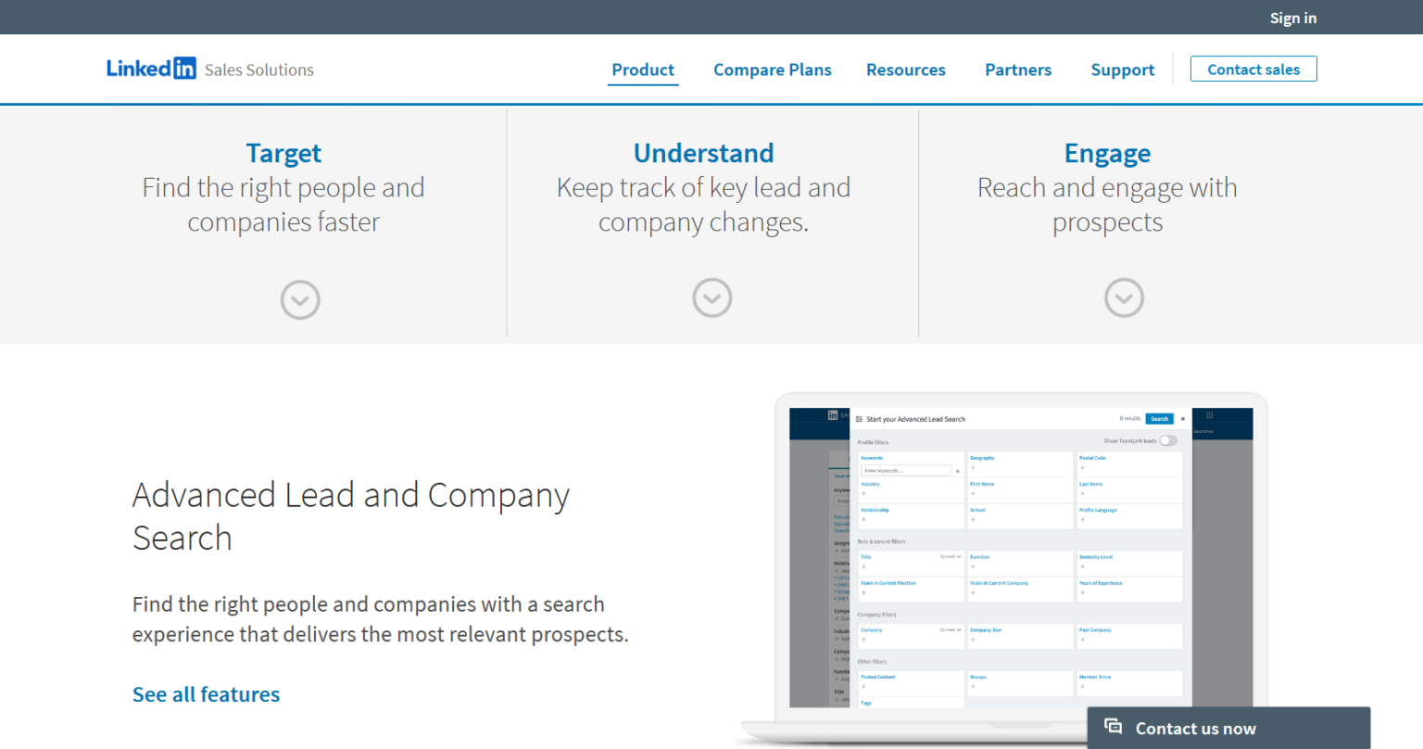Click the paragraph about most relevant prospects
This screenshot has height=749, width=1423.
[381, 619]
